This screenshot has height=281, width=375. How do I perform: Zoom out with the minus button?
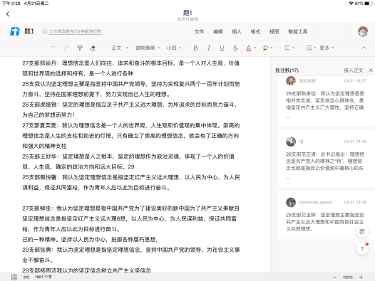(334, 277)
